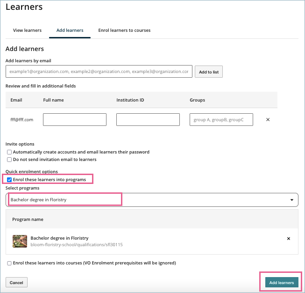The image size is (305, 293).
Task: Enable do not send invitation email
Action: click(9, 160)
